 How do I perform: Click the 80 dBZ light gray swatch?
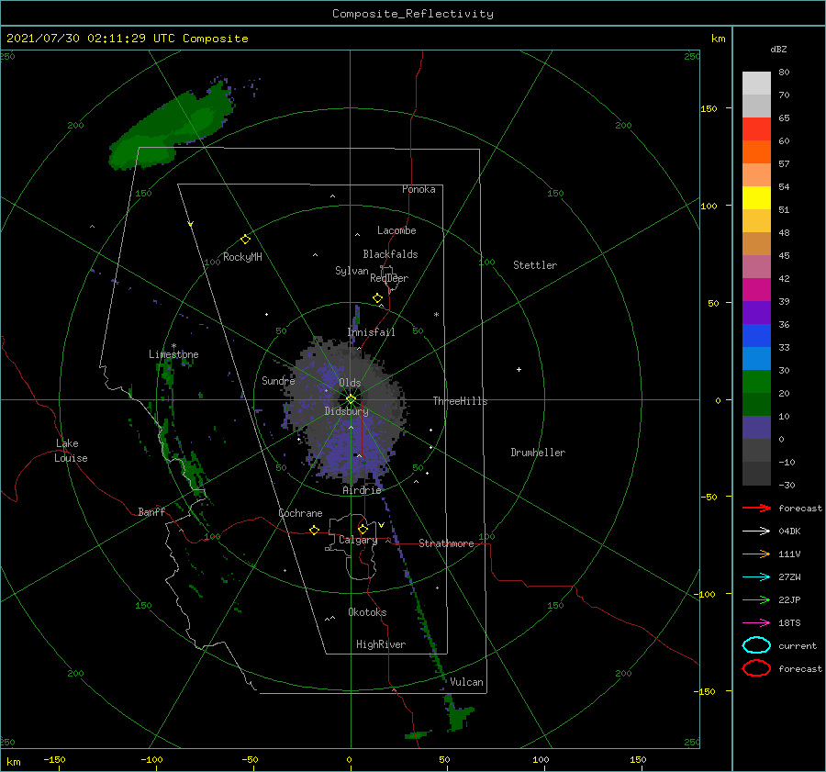756,83
